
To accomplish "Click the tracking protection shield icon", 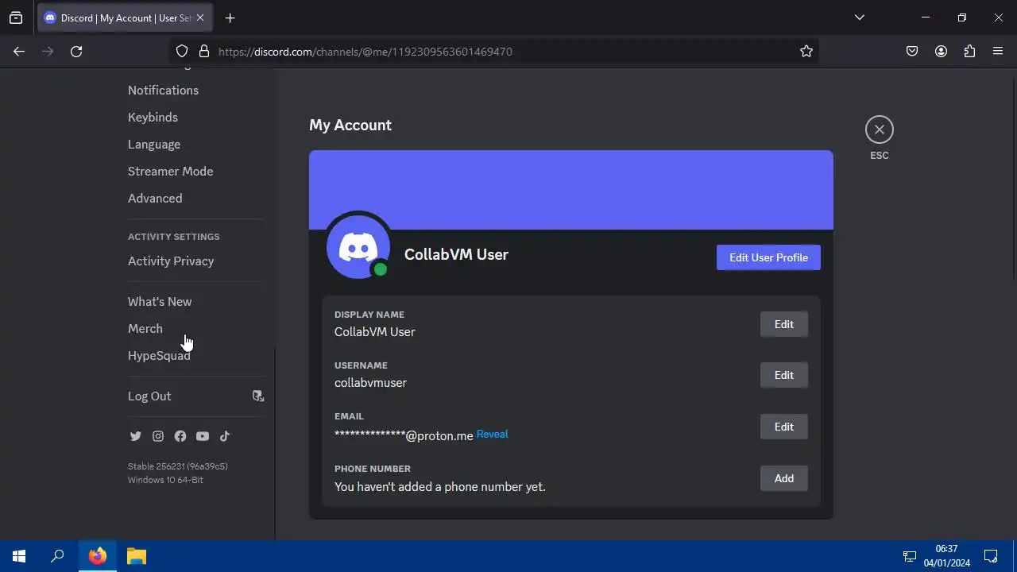I will (x=182, y=52).
